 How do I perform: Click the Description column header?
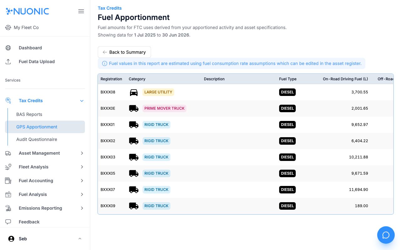(x=214, y=79)
